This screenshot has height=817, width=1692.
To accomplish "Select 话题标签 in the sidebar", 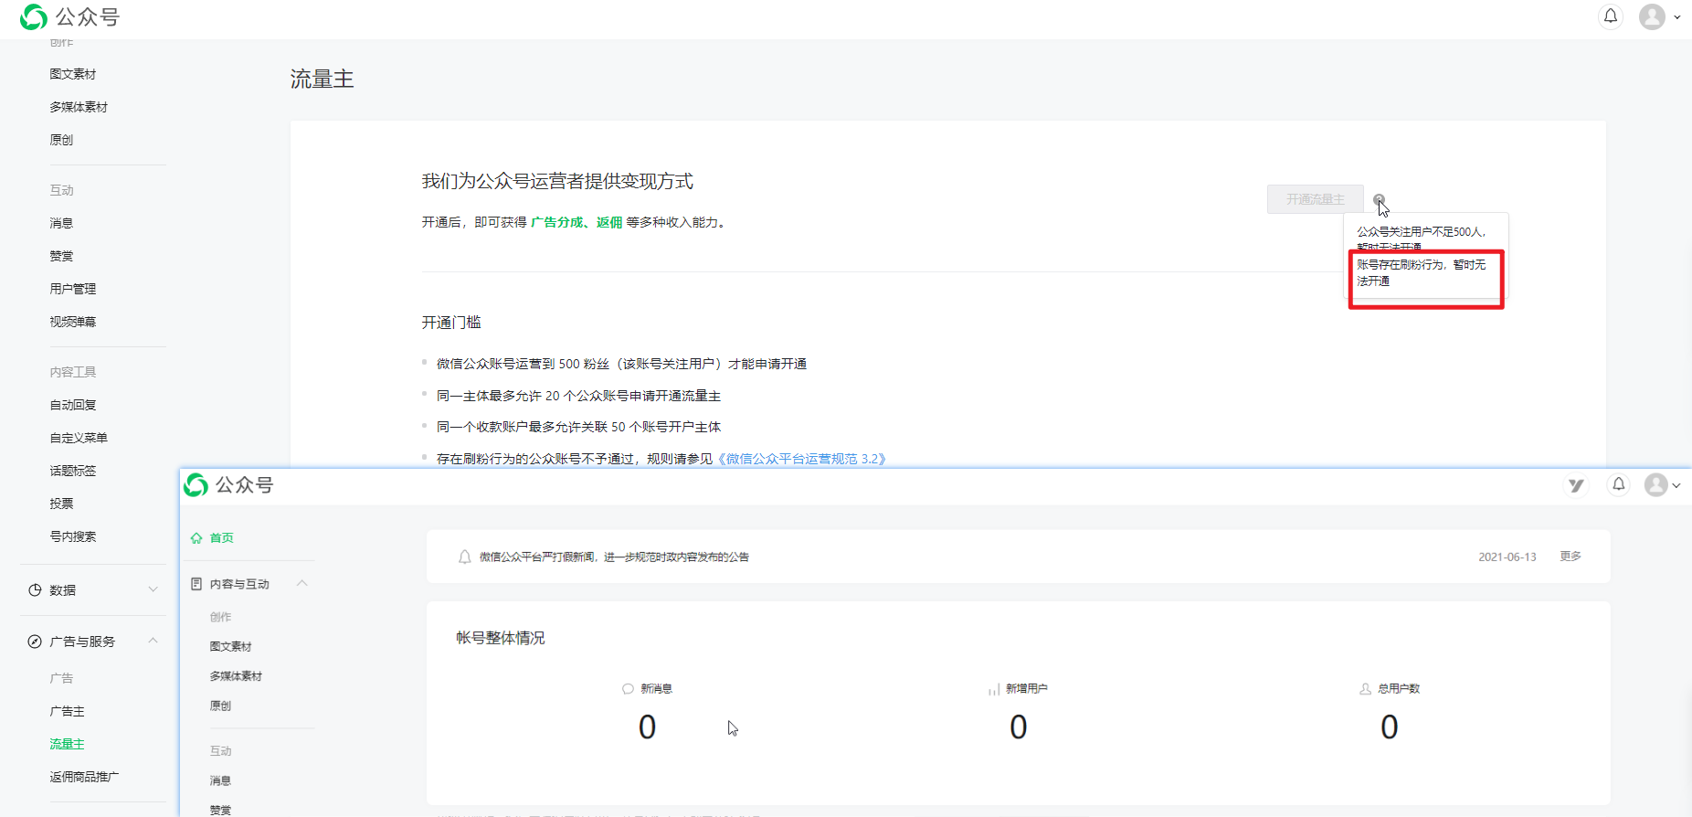I will [73, 471].
